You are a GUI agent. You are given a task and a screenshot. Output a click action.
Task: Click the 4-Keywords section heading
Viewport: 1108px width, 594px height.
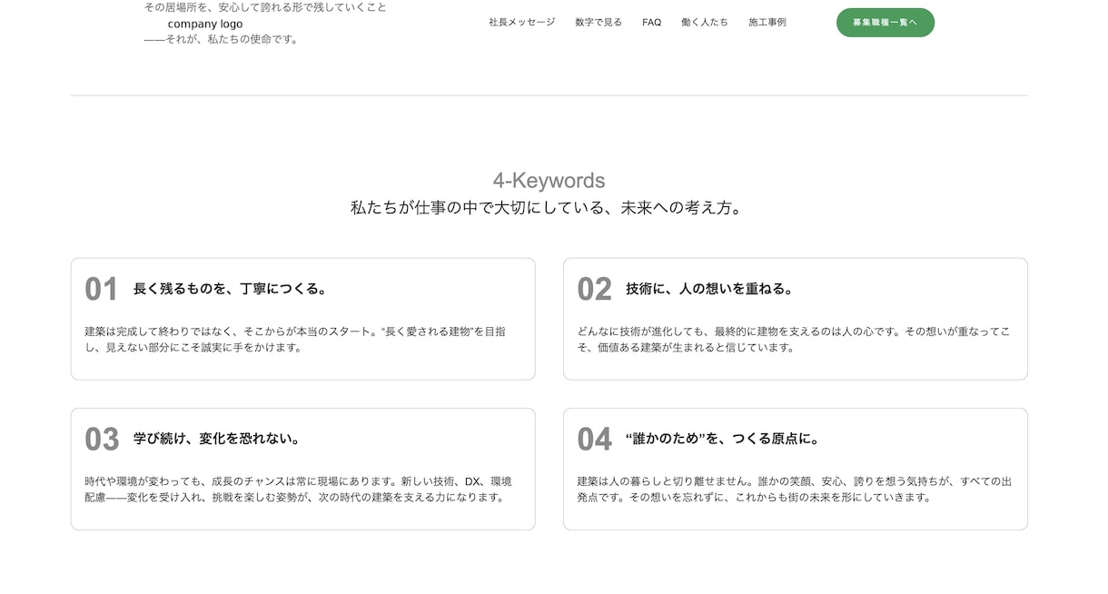pyautogui.click(x=549, y=181)
